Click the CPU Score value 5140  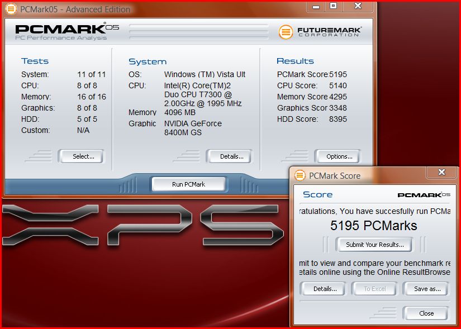coord(338,85)
